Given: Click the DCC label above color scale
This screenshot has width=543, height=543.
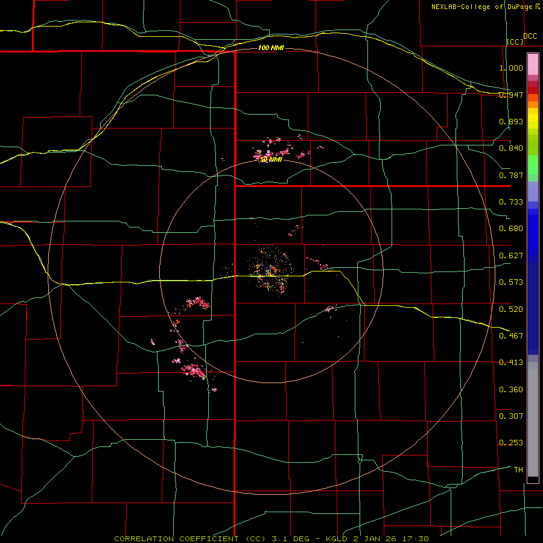Looking at the screenshot, I should pos(530,36).
